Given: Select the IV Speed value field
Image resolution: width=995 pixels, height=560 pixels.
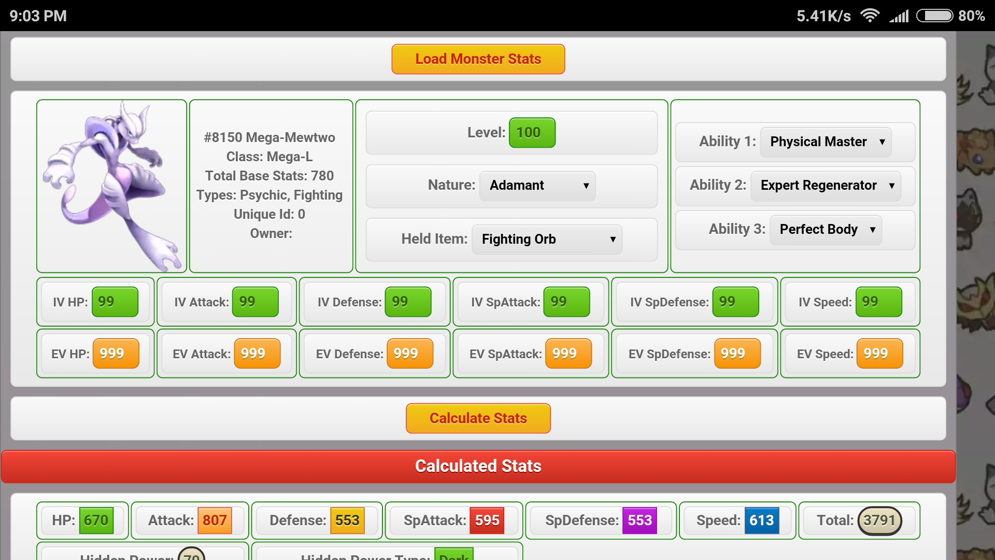Looking at the screenshot, I should coord(878,302).
